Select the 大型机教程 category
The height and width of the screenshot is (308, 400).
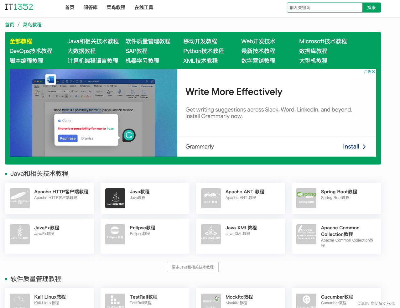point(313,61)
